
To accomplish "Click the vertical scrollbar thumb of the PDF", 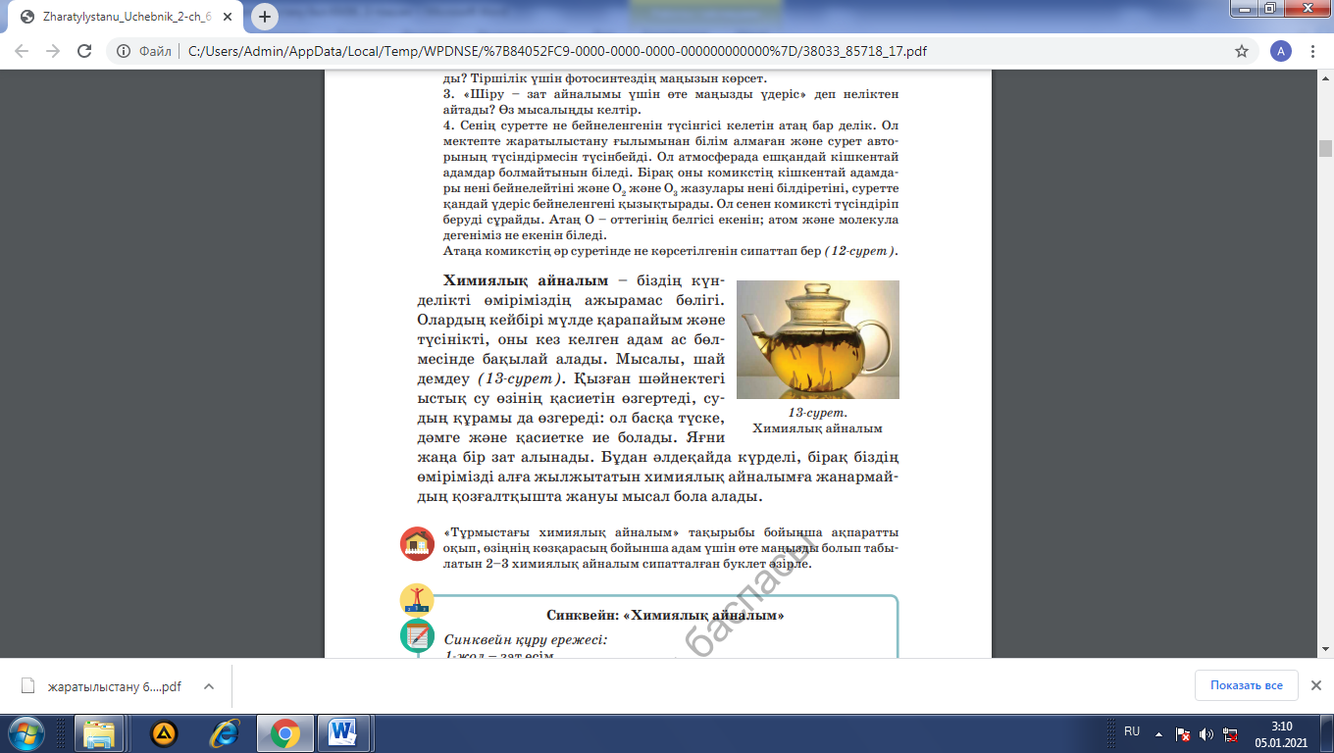I will (x=1325, y=148).
